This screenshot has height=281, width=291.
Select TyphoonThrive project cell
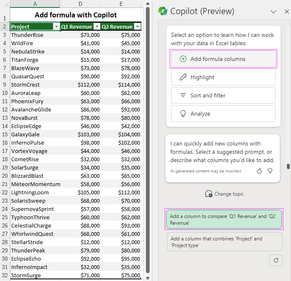[35, 217]
